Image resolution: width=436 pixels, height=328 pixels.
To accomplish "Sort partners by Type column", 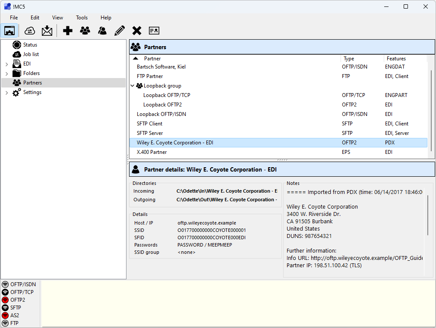I will coord(362,59).
